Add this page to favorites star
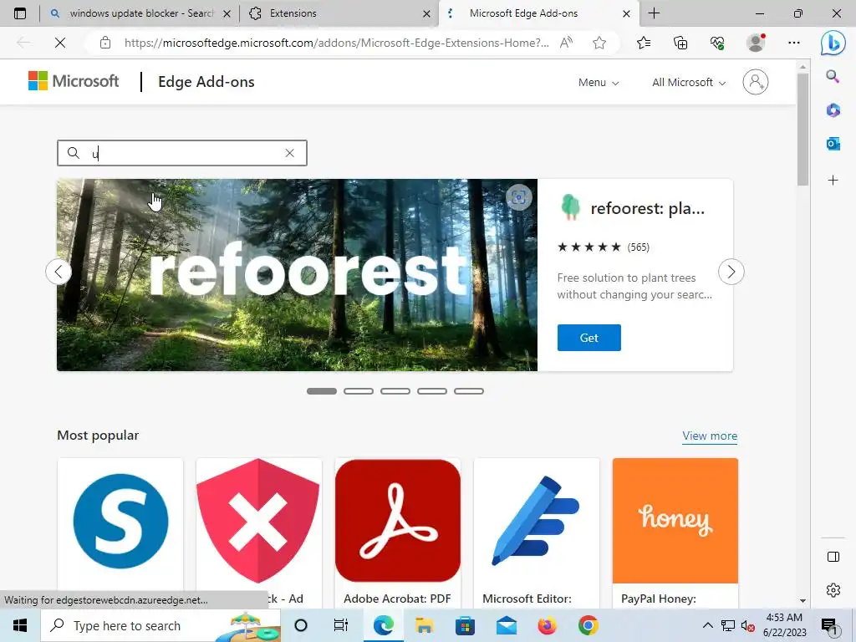Viewport: 856px width, 642px height. click(599, 43)
